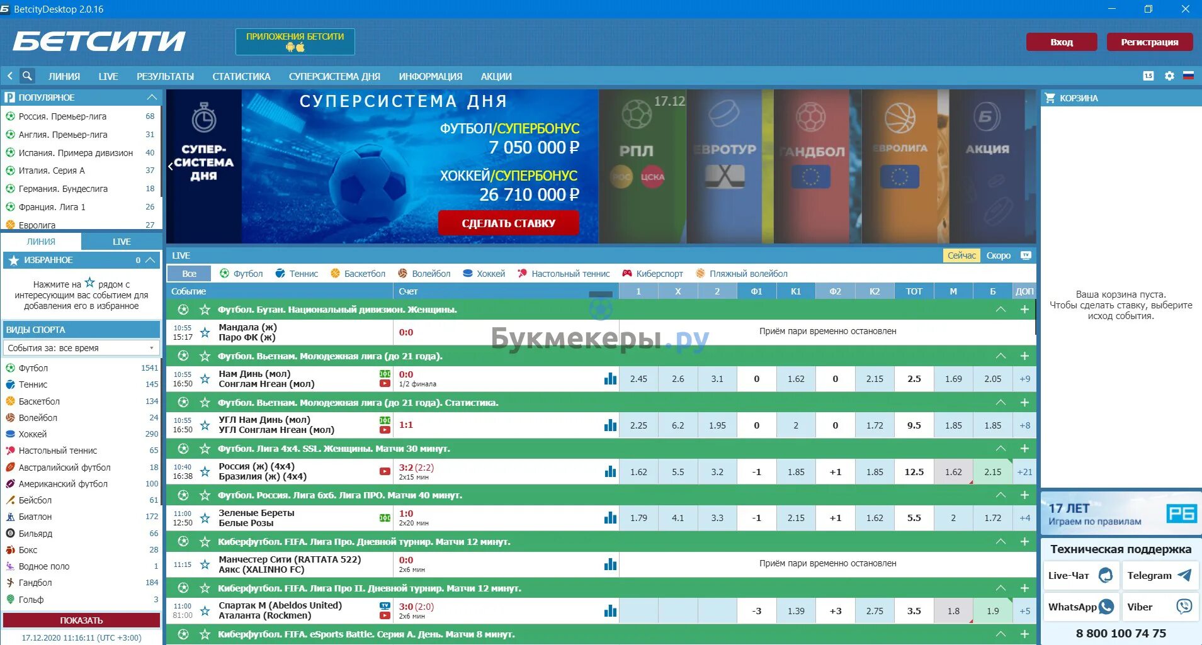
Task: Collapse Лига 4х4 SSL Женщины section
Action: click(x=1001, y=449)
